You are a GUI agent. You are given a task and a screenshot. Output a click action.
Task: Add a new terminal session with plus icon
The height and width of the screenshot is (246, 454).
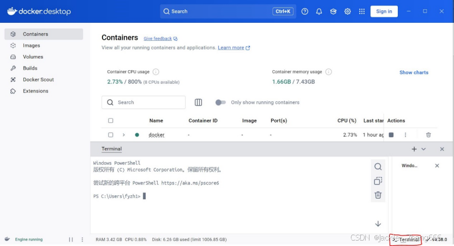(x=414, y=149)
